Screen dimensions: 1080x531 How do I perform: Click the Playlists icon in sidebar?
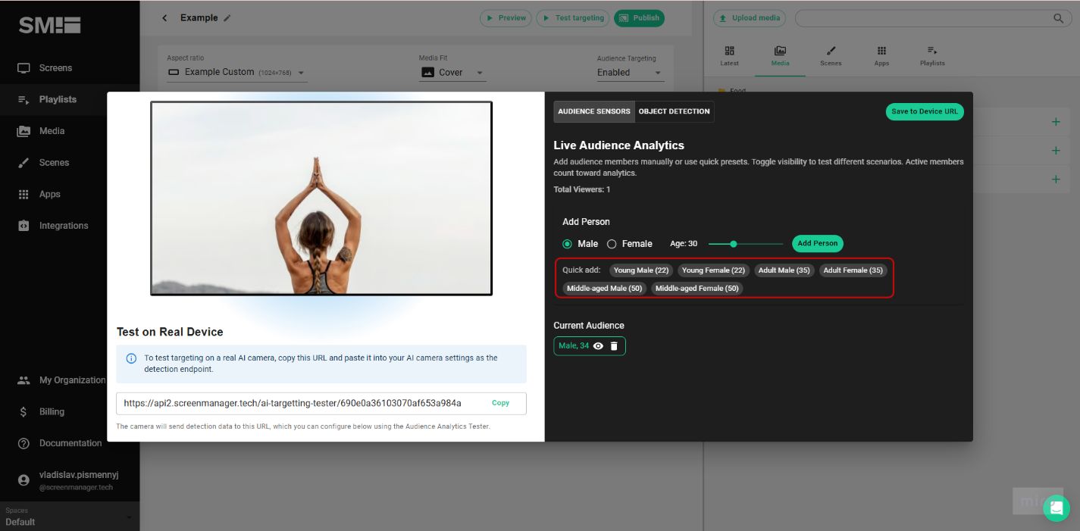point(23,99)
